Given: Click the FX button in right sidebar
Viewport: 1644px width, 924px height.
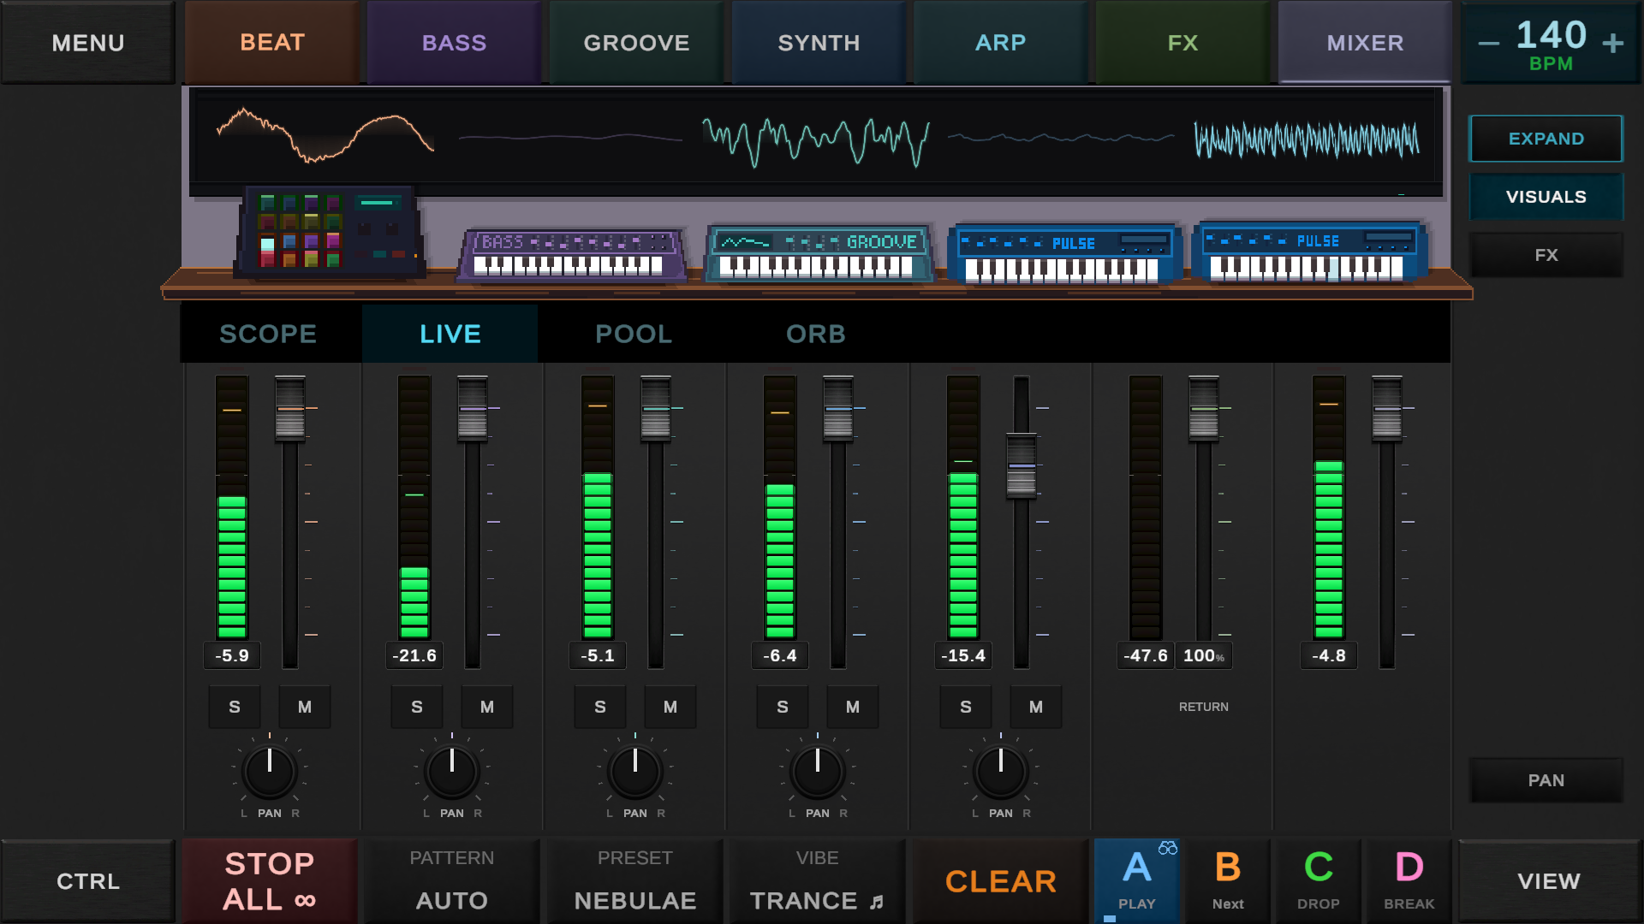Looking at the screenshot, I should pyautogui.click(x=1546, y=255).
